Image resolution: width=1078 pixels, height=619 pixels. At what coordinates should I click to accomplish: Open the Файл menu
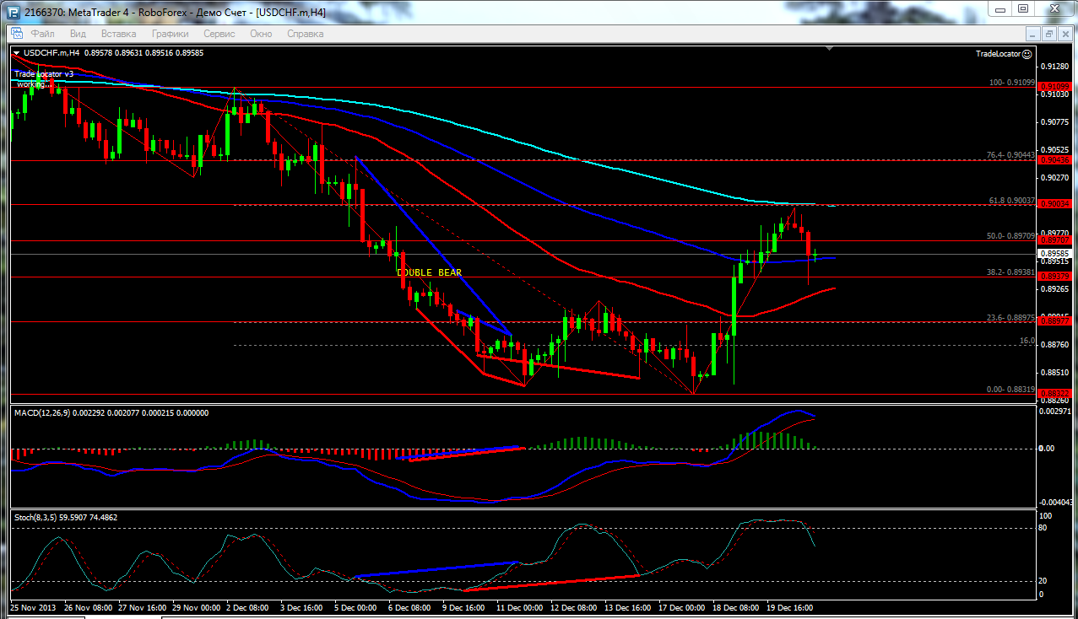(42, 34)
